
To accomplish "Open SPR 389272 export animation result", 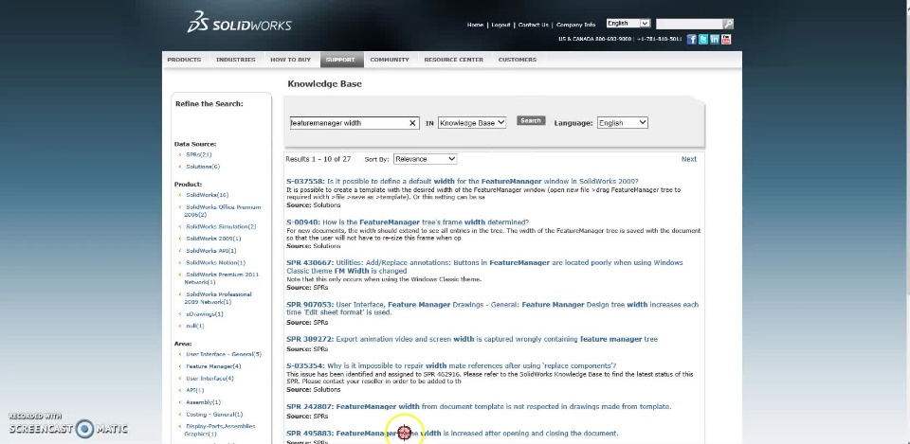I will [472, 339].
